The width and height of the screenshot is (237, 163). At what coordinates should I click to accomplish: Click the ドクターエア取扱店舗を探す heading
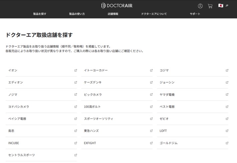(39, 35)
